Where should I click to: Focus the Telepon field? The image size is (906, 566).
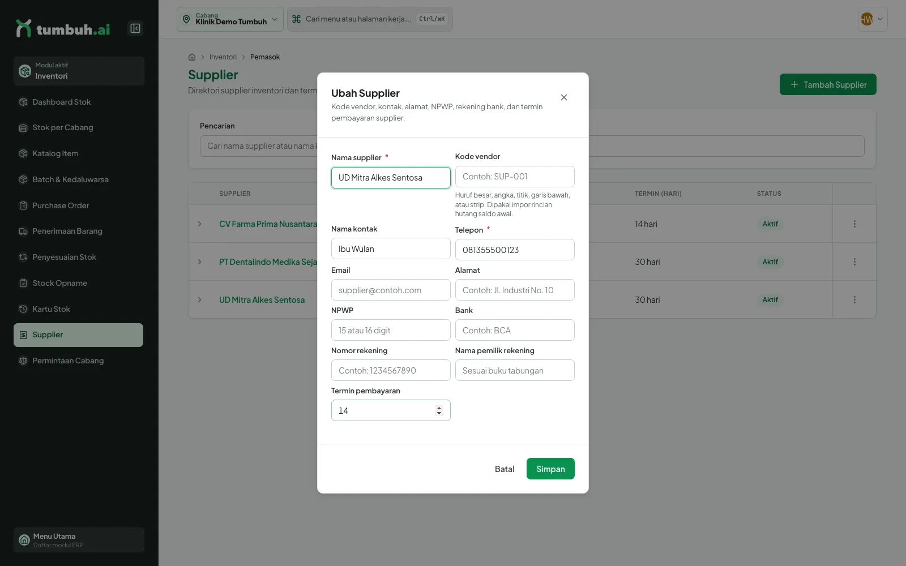pos(515,250)
